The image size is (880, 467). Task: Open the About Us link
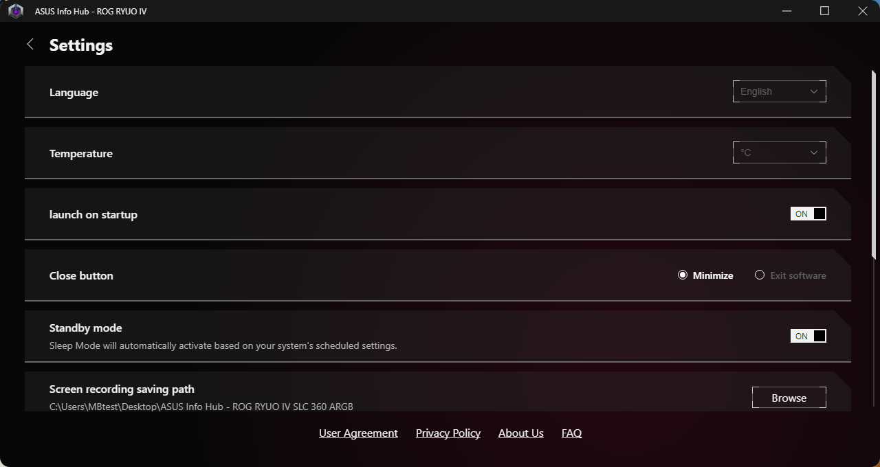click(521, 433)
